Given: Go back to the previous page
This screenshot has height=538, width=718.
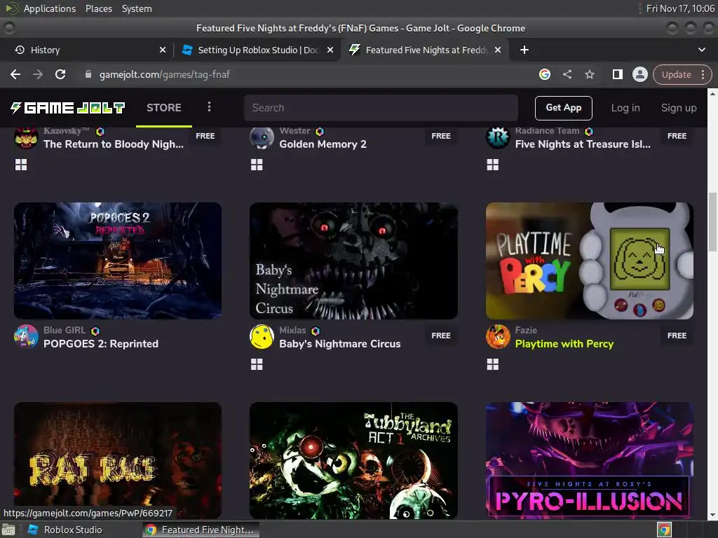Looking at the screenshot, I should (x=15, y=74).
